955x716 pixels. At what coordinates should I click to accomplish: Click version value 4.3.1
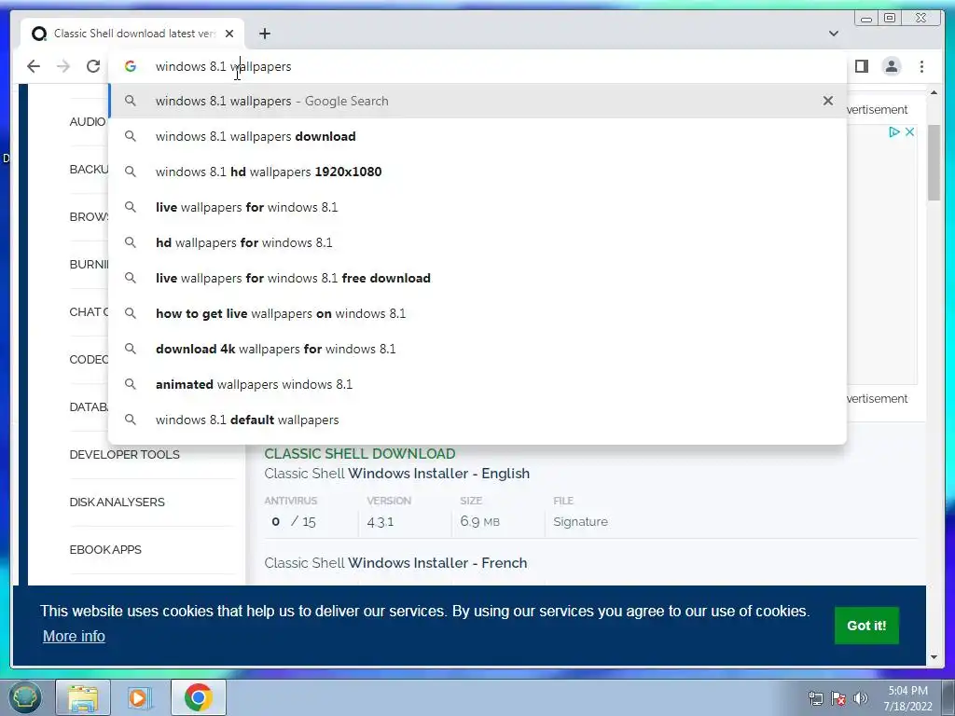point(381,522)
